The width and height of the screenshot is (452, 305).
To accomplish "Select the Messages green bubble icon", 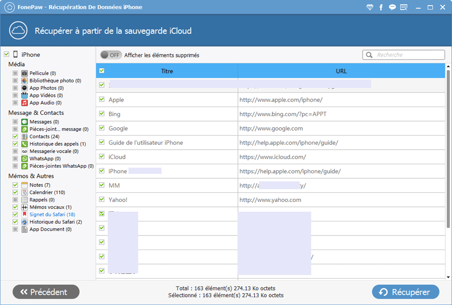I will tap(25, 122).
